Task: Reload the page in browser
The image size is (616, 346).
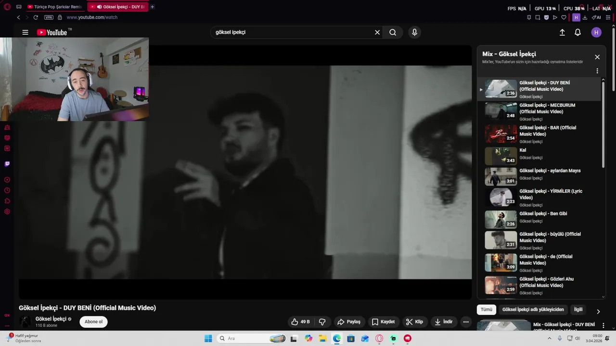Action: pos(36,17)
